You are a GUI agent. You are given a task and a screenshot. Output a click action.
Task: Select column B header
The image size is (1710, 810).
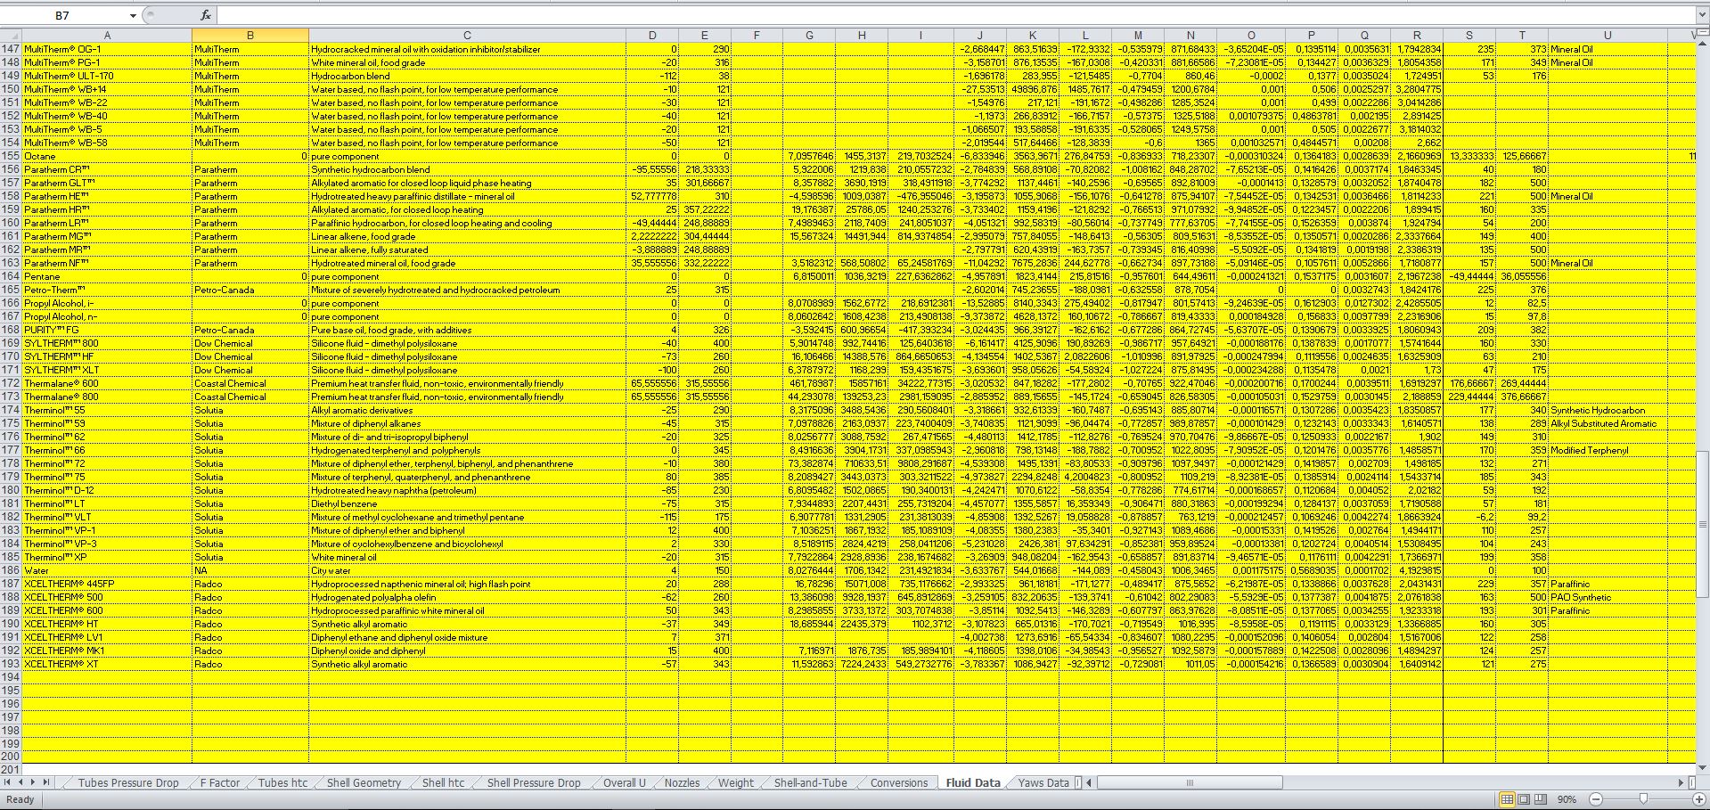coord(250,35)
